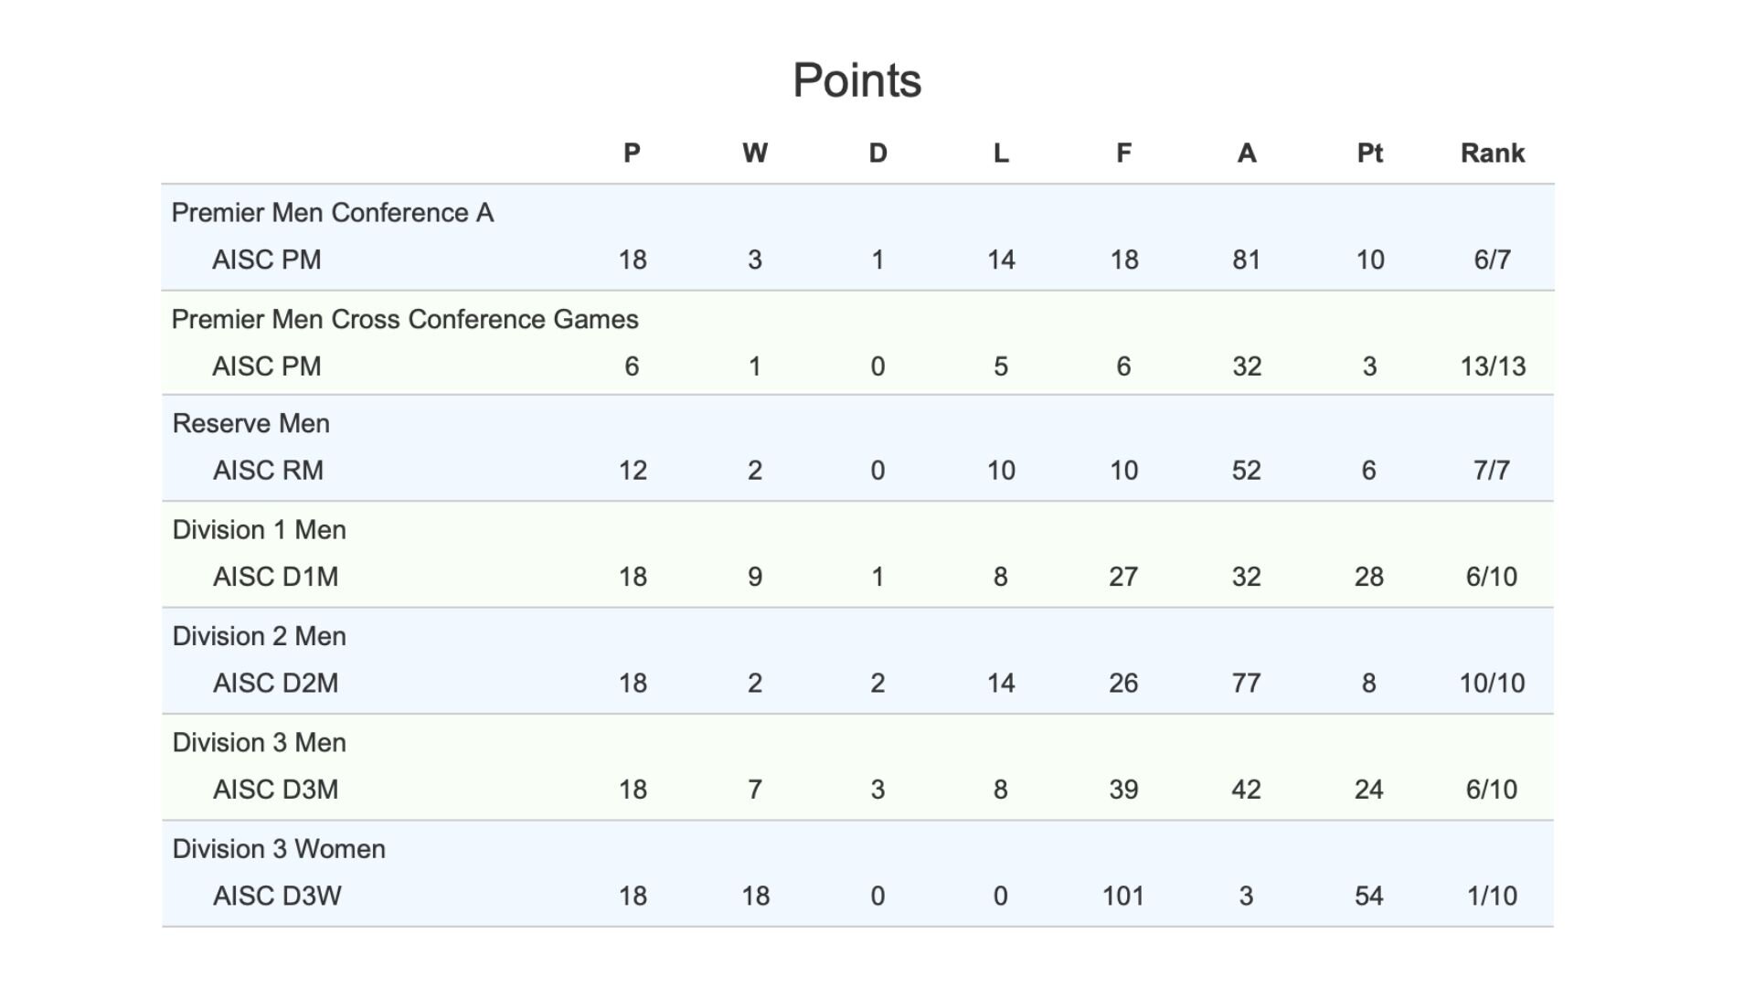Click the Pt column header
This screenshot has height=987, width=1755.
(1369, 153)
